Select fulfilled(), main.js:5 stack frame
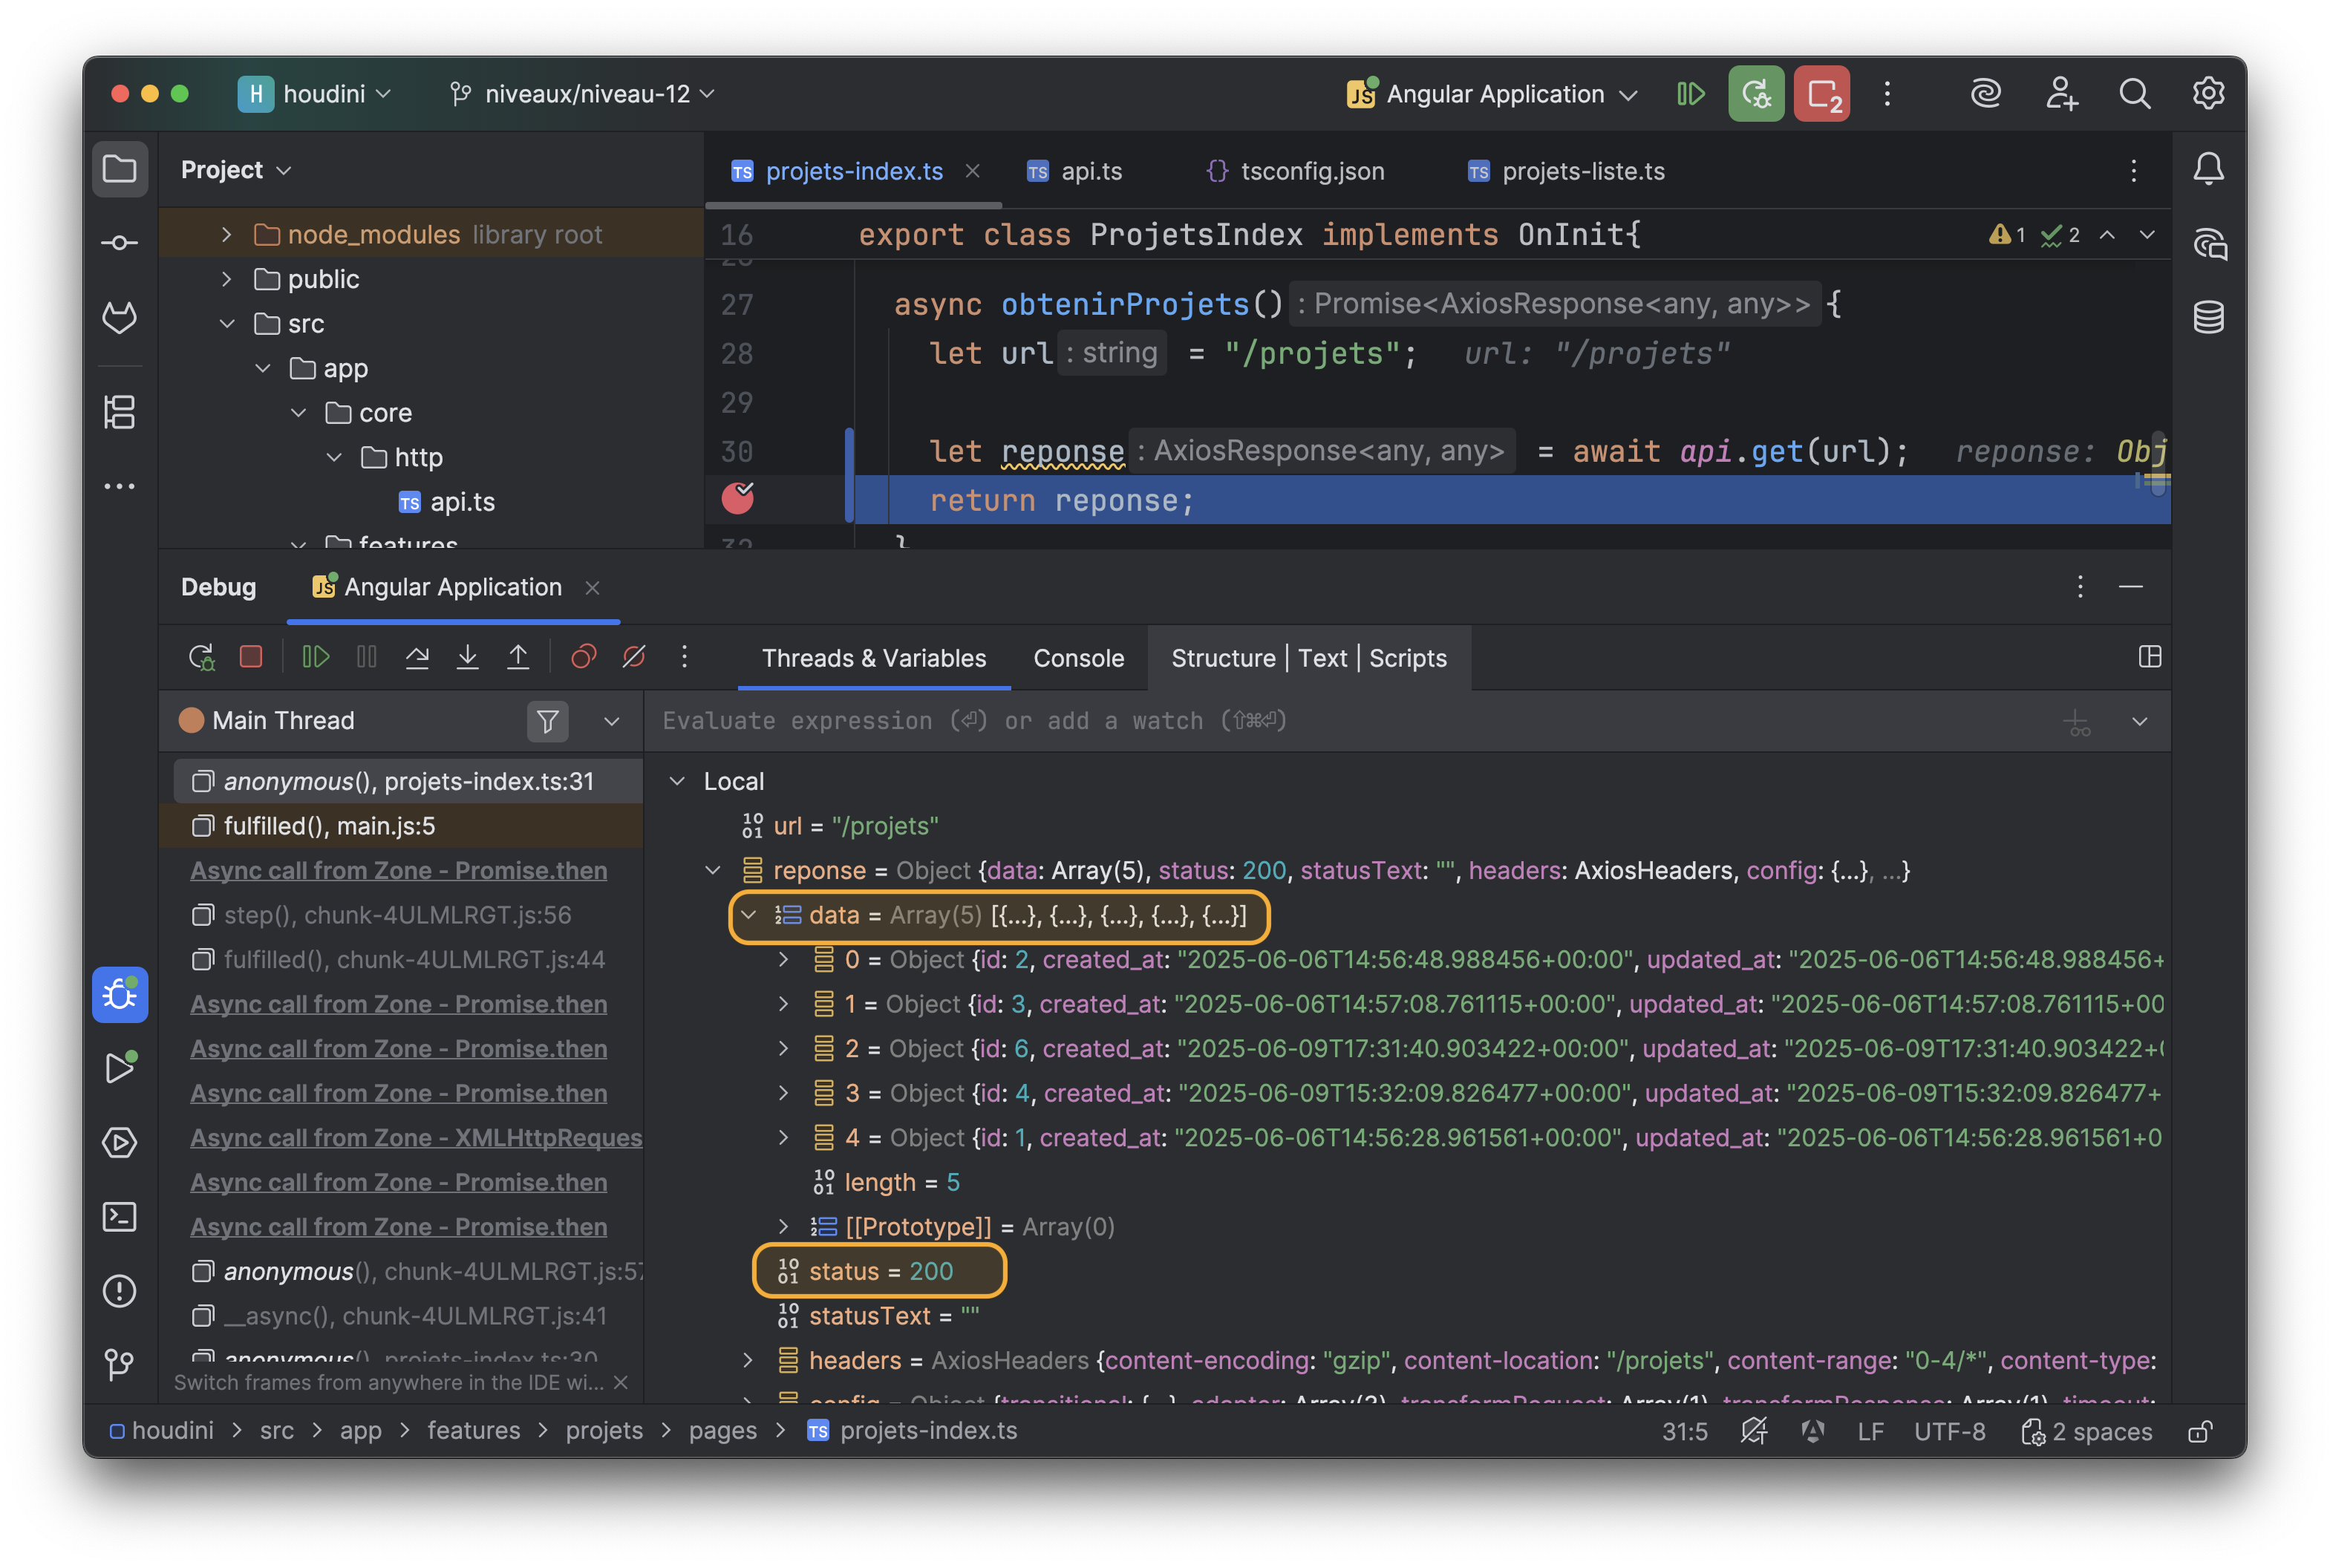 tap(329, 826)
